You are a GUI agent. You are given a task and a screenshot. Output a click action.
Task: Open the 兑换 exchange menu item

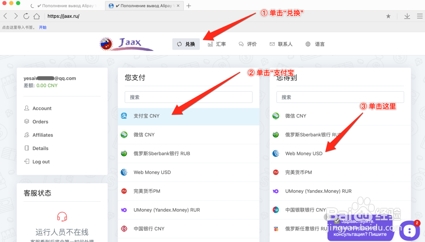186,44
